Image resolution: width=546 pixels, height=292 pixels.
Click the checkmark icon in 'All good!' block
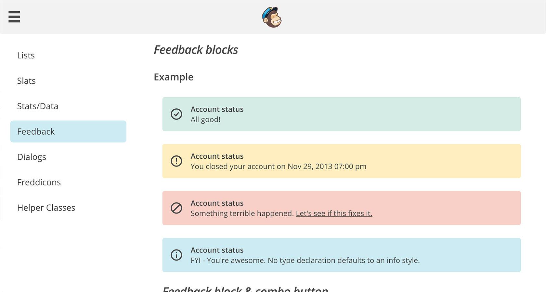pos(176,114)
